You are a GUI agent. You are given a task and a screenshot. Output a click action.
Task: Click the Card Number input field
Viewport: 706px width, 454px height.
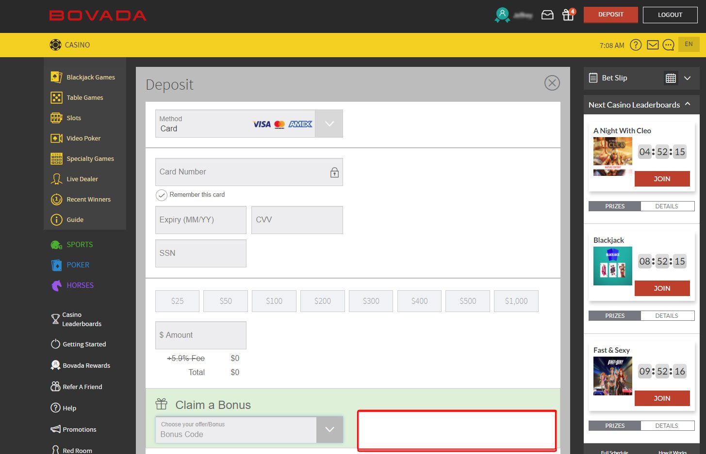(249, 172)
